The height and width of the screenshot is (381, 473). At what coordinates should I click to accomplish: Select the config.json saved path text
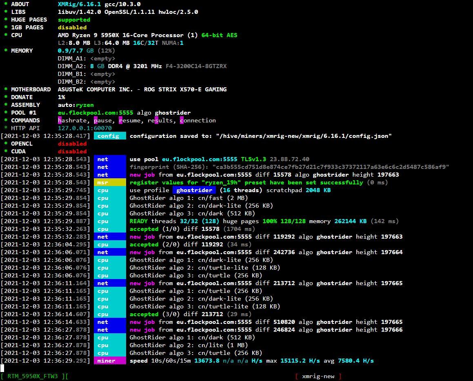(304, 136)
